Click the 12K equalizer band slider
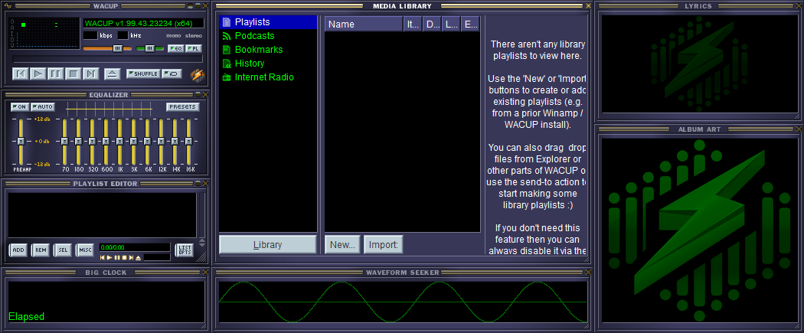This screenshot has height=333, width=804. click(161, 141)
